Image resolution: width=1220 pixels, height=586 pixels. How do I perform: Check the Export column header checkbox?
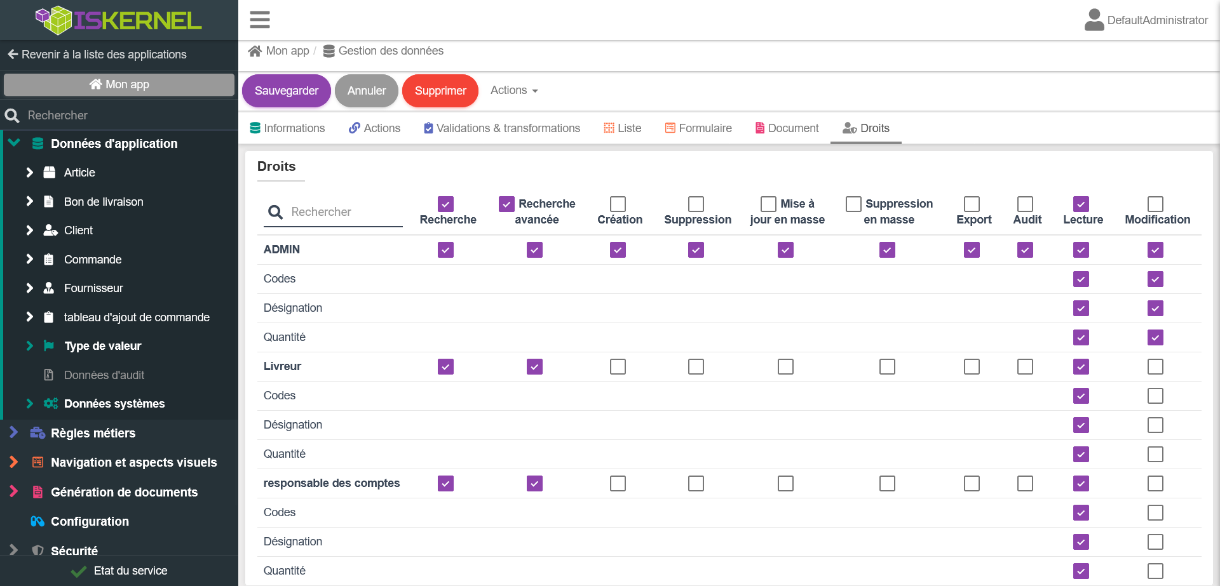click(972, 204)
